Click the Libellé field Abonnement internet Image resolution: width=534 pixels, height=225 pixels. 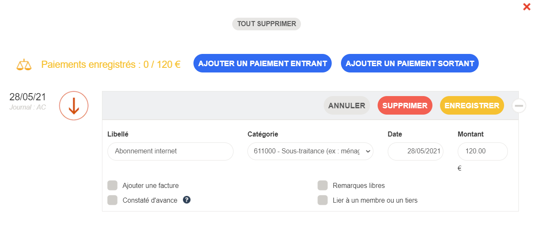[170, 151]
